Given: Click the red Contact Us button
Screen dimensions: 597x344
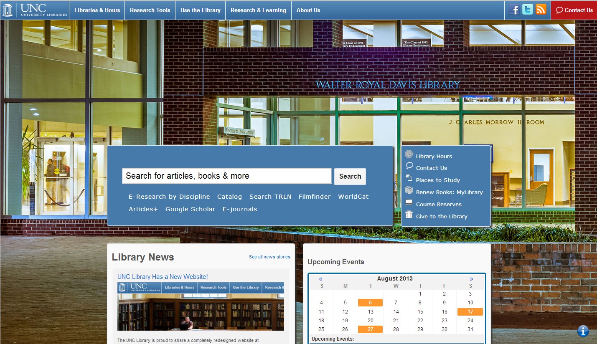Looking at the screenshot, I should [574, 10].
